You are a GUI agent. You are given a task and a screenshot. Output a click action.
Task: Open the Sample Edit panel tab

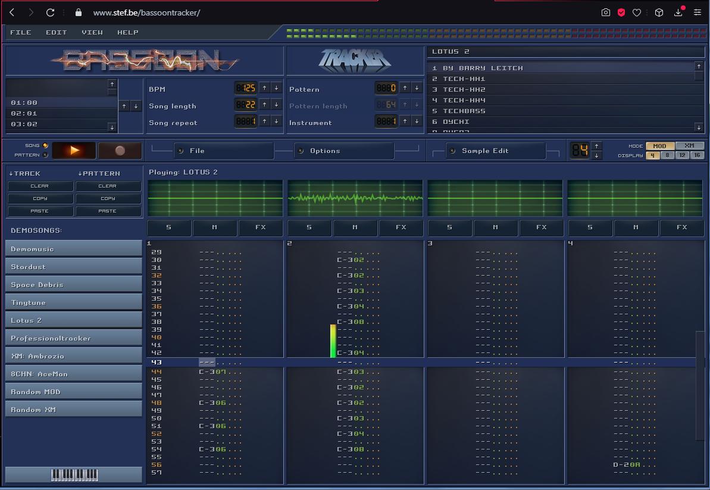pyautogui.click(x=496, y=151)
